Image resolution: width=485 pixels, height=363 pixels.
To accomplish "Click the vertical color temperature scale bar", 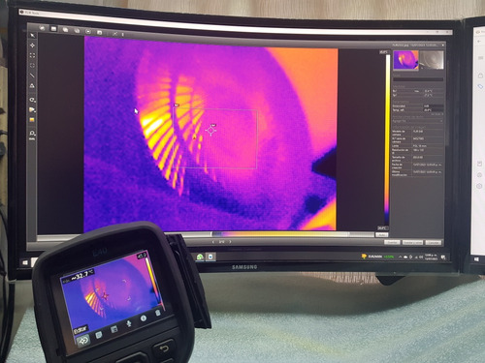I will (387, 139).
